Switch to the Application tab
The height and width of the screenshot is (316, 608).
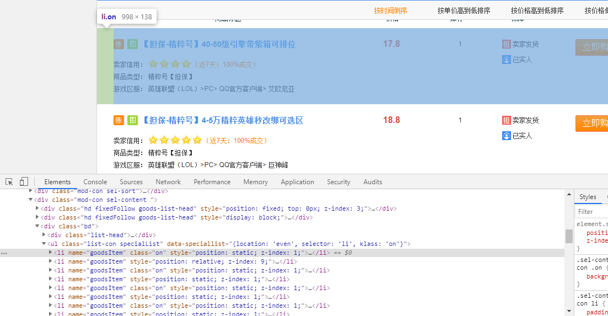click(298, 182)
